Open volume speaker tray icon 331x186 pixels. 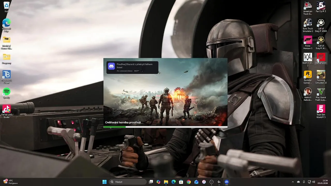(313, 182)
